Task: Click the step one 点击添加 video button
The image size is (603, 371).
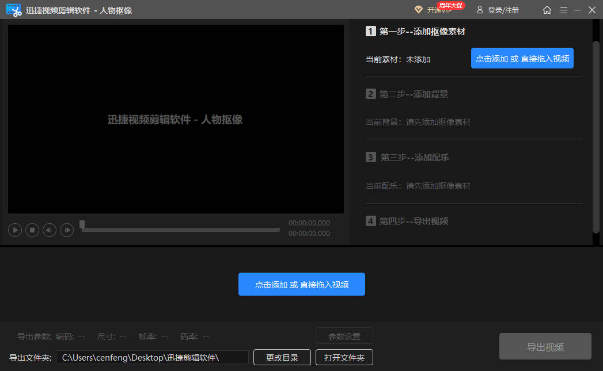Action: point(522,58)
